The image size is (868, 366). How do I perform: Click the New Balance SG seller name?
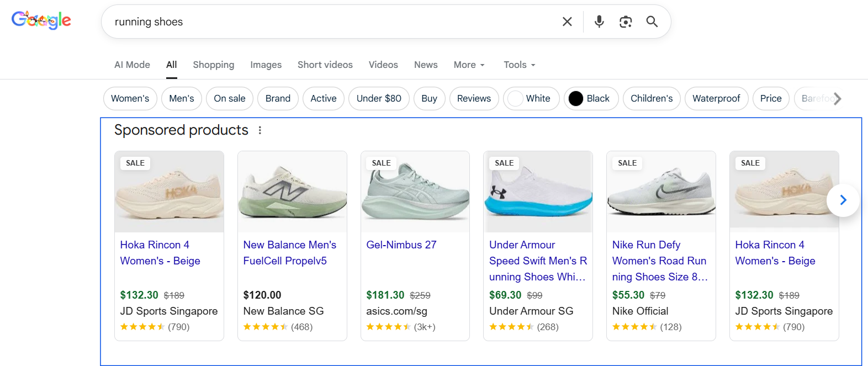click(x=284, y=311)
